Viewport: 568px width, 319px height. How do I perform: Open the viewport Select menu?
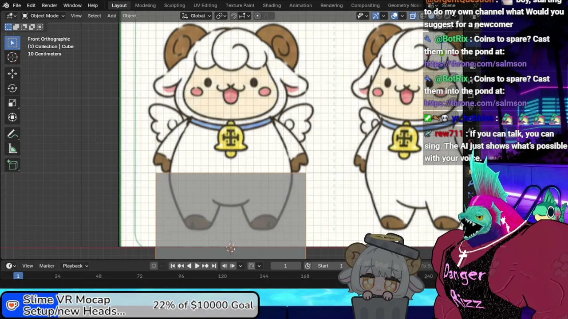[x=94, y=16]
